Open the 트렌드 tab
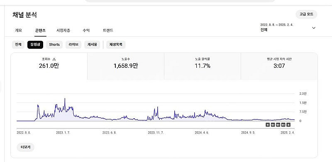Viewport: 332px width, 162px height. point(108,31)
